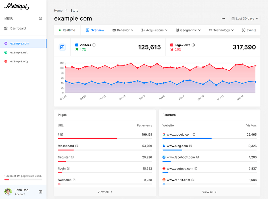This screenshot has width=268, height=199.
Task: Click the Metriqui logo
Action: point(17,7)
